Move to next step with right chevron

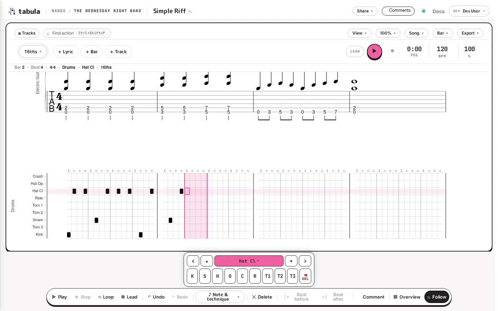(305, 261)
